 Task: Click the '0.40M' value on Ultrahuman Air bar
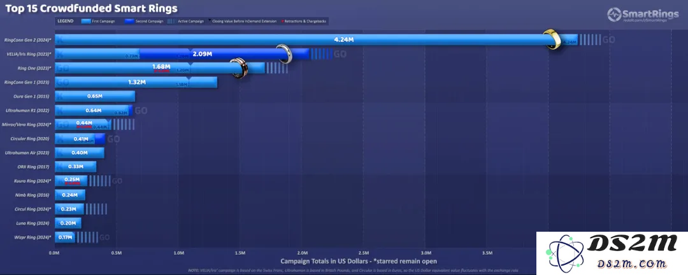[80, 153]
